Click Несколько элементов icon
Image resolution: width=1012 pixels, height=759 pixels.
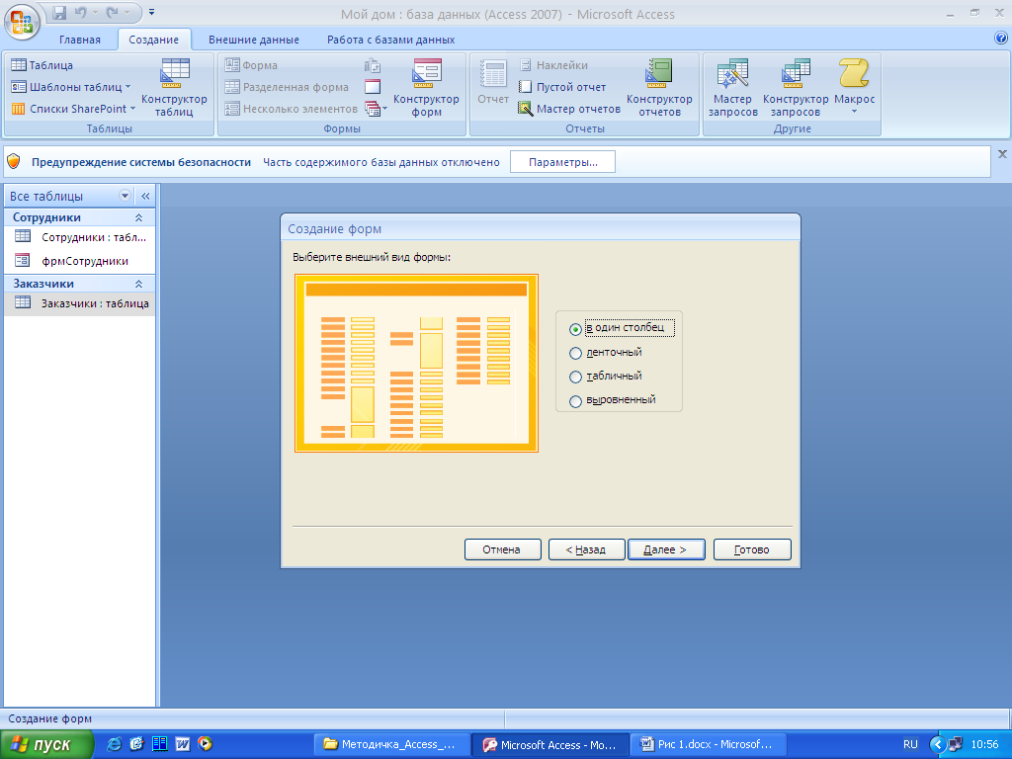(232, 109)
